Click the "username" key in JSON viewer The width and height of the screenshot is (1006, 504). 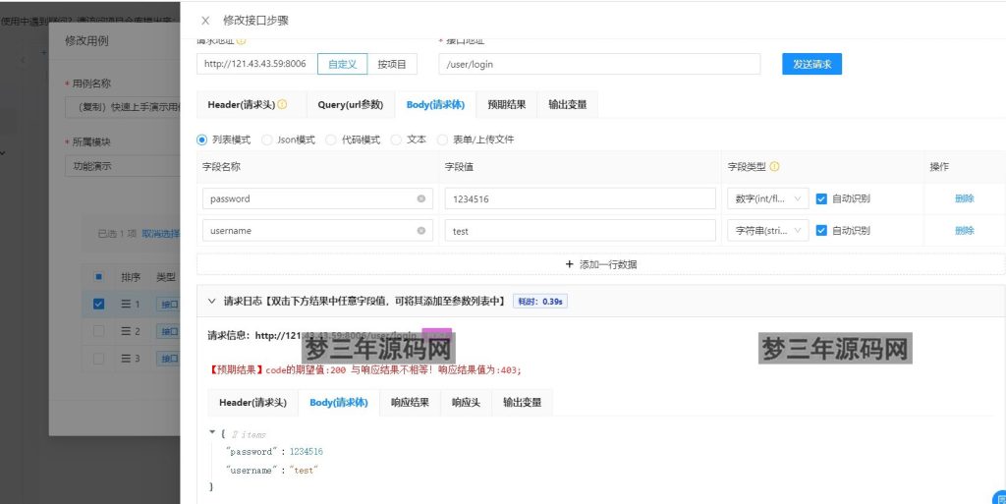[251, 470]
